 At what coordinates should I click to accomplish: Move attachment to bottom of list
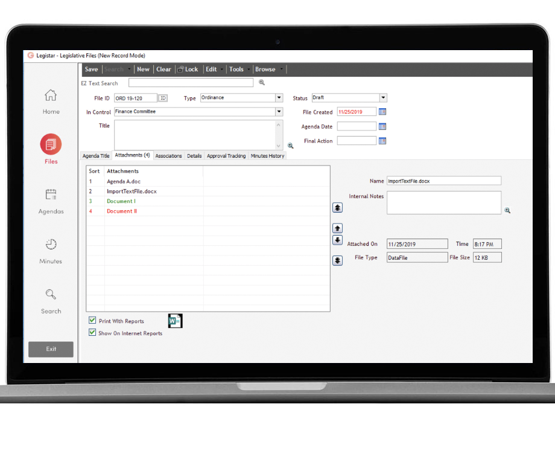coord(337,260)
